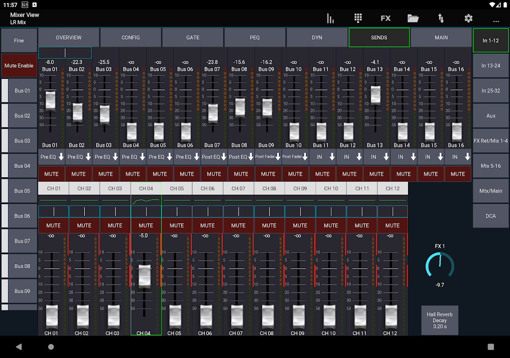Open the meters view icon

coord(330,18)
